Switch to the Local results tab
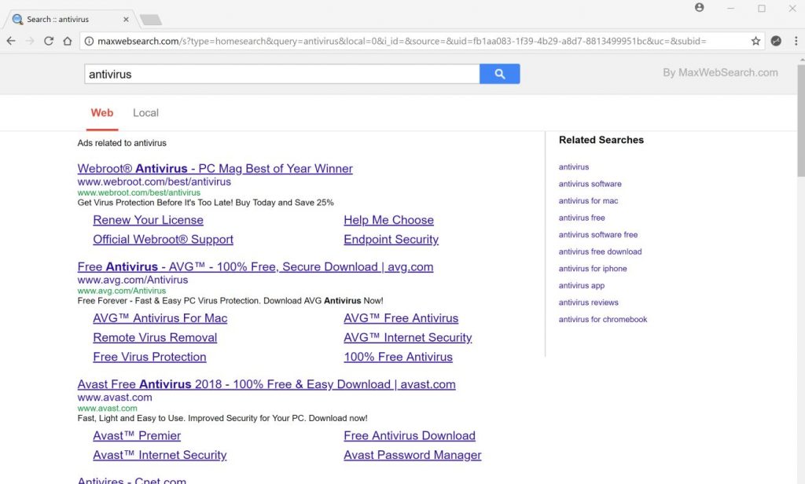This screenshot has height=484, width=805. tap(145, 113)
